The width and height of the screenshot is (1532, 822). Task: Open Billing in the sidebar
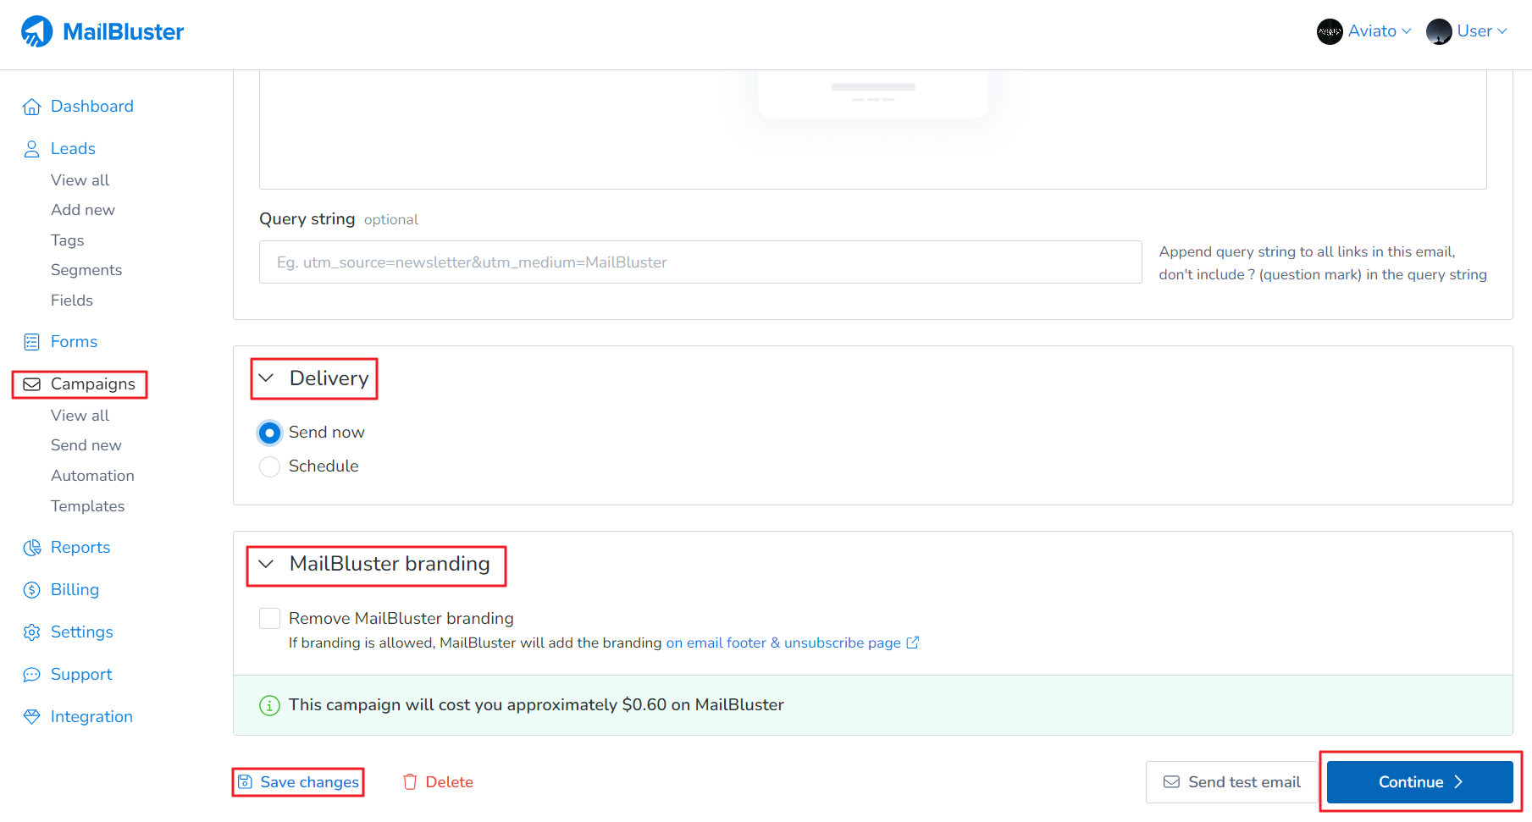pyautogui.click(x=75, y=590)
